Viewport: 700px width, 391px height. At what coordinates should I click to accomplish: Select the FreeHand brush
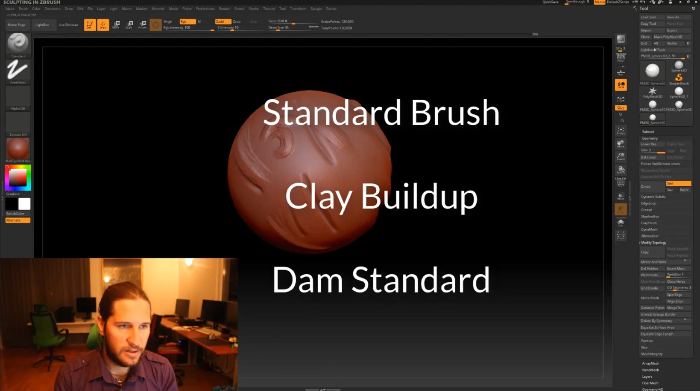[x=18, y=70]
